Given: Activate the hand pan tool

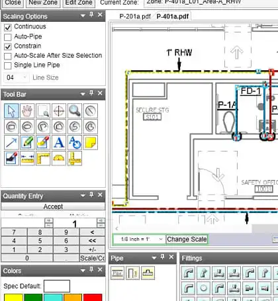Looking at the screenshot, I should 27,110.
